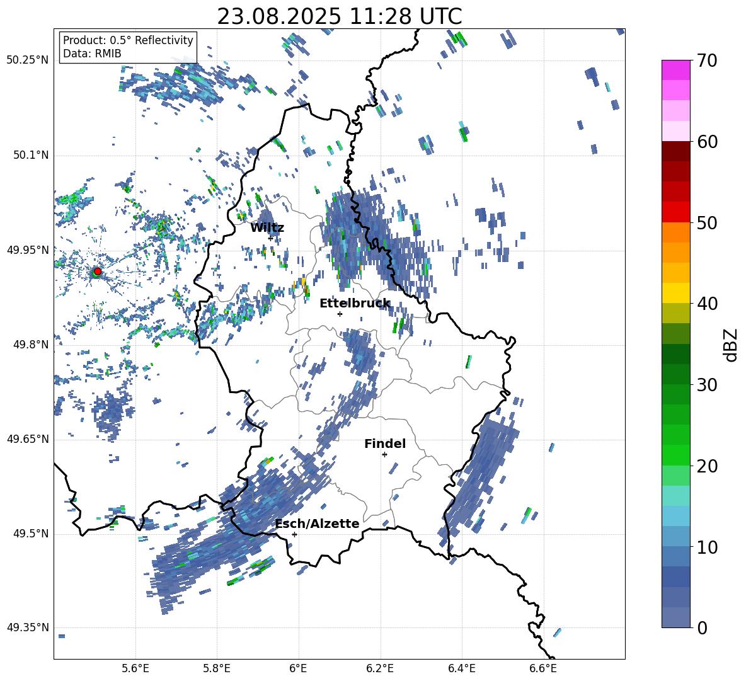Click the Findel station cross marker
This screenshot has width=746, height=681.
(x=384, y=455)
